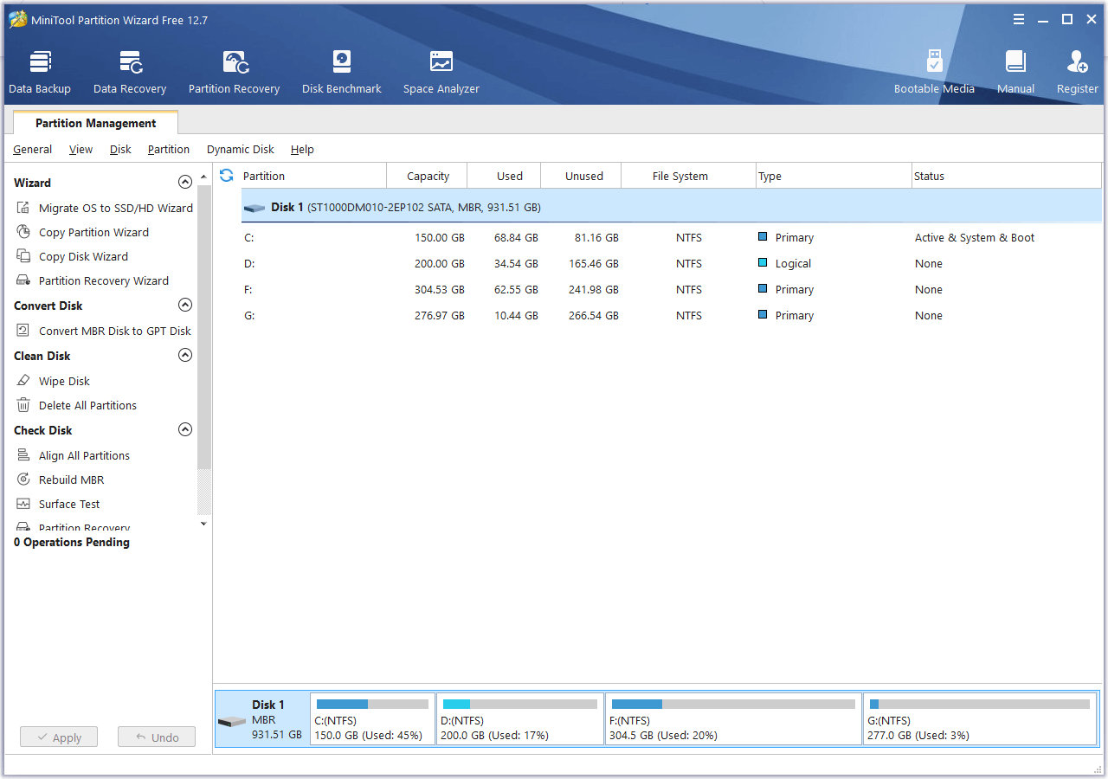Click Delete All Partitions link

click(87, 405)
